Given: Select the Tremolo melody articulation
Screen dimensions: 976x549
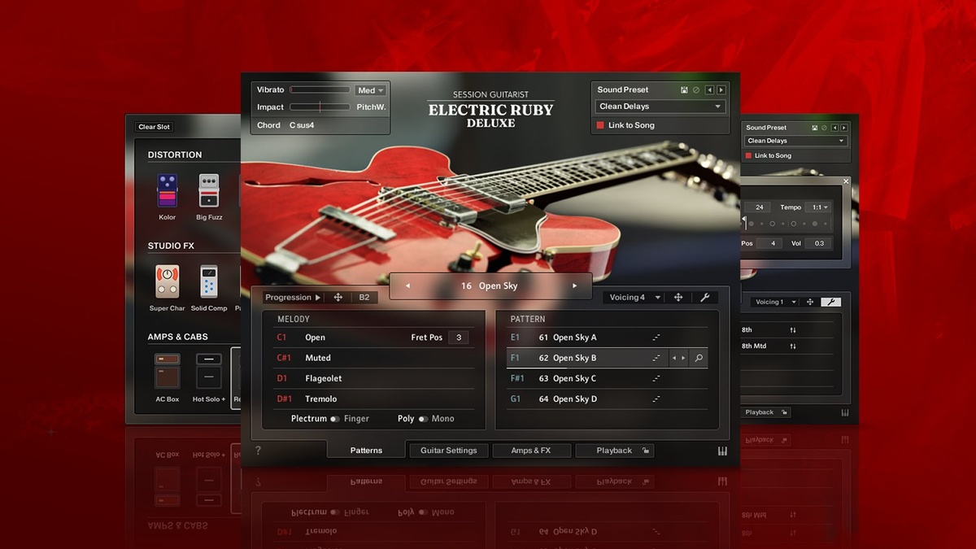Looking at the screenshot, I should [374, 399].
